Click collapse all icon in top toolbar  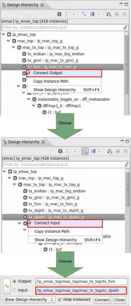click(x=124, y=14)
